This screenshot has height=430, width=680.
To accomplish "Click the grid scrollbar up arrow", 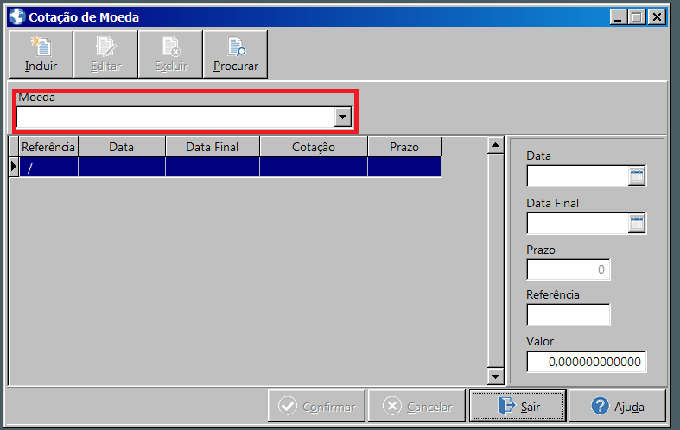I will [496, 145].
